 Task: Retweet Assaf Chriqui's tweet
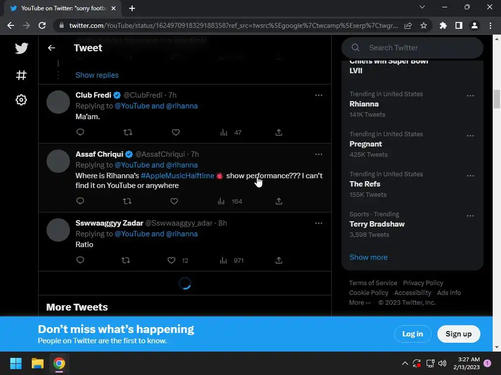[x=127, y=201]
